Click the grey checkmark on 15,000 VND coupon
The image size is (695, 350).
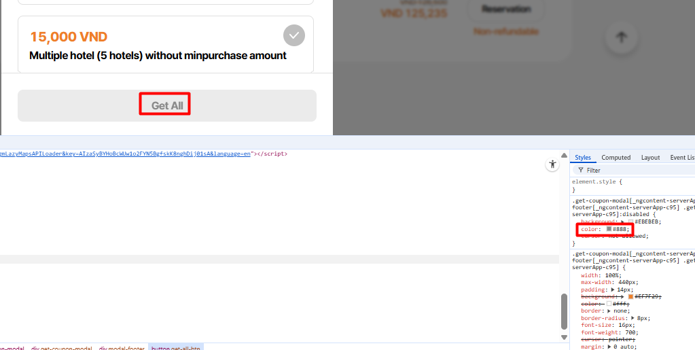pyautogui.click(x=294, y=35)
